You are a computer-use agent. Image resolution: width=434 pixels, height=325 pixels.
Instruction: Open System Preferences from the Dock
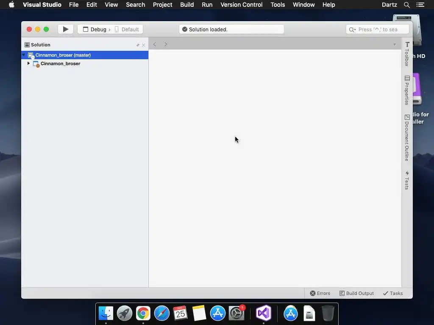[x=236, y=313]
